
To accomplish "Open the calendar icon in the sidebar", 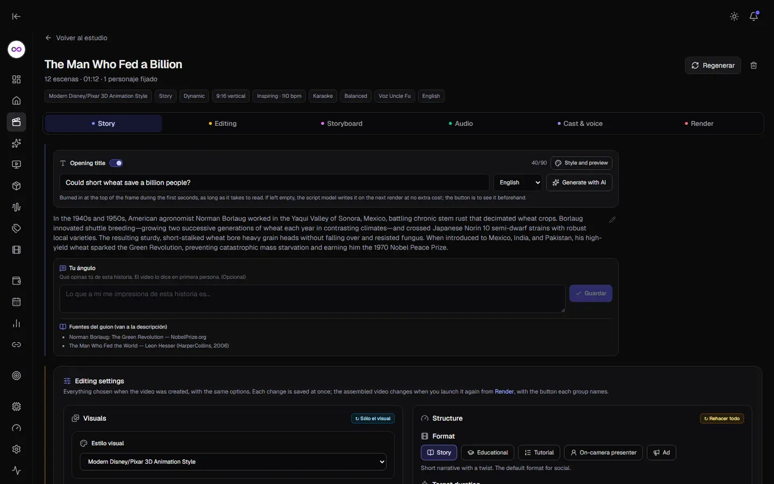I will tap(17, 302).
